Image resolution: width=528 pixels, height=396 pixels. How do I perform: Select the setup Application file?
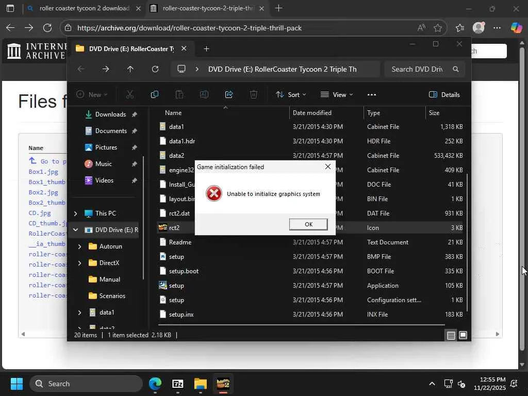(x=310, y=286)
